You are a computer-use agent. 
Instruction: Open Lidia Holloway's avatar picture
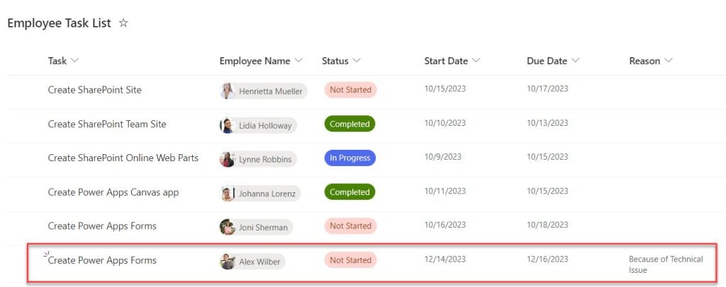click(x=228, y=125)
